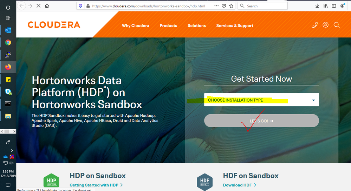Open Task View on the taskbar
The height and width of the screenshot is (191, 351).
pos(8,18)
